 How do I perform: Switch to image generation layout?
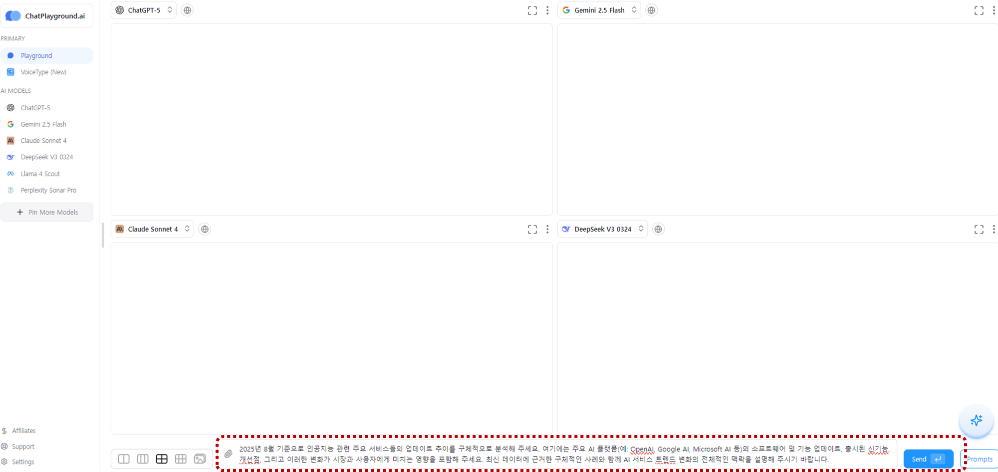coord(200,459)
